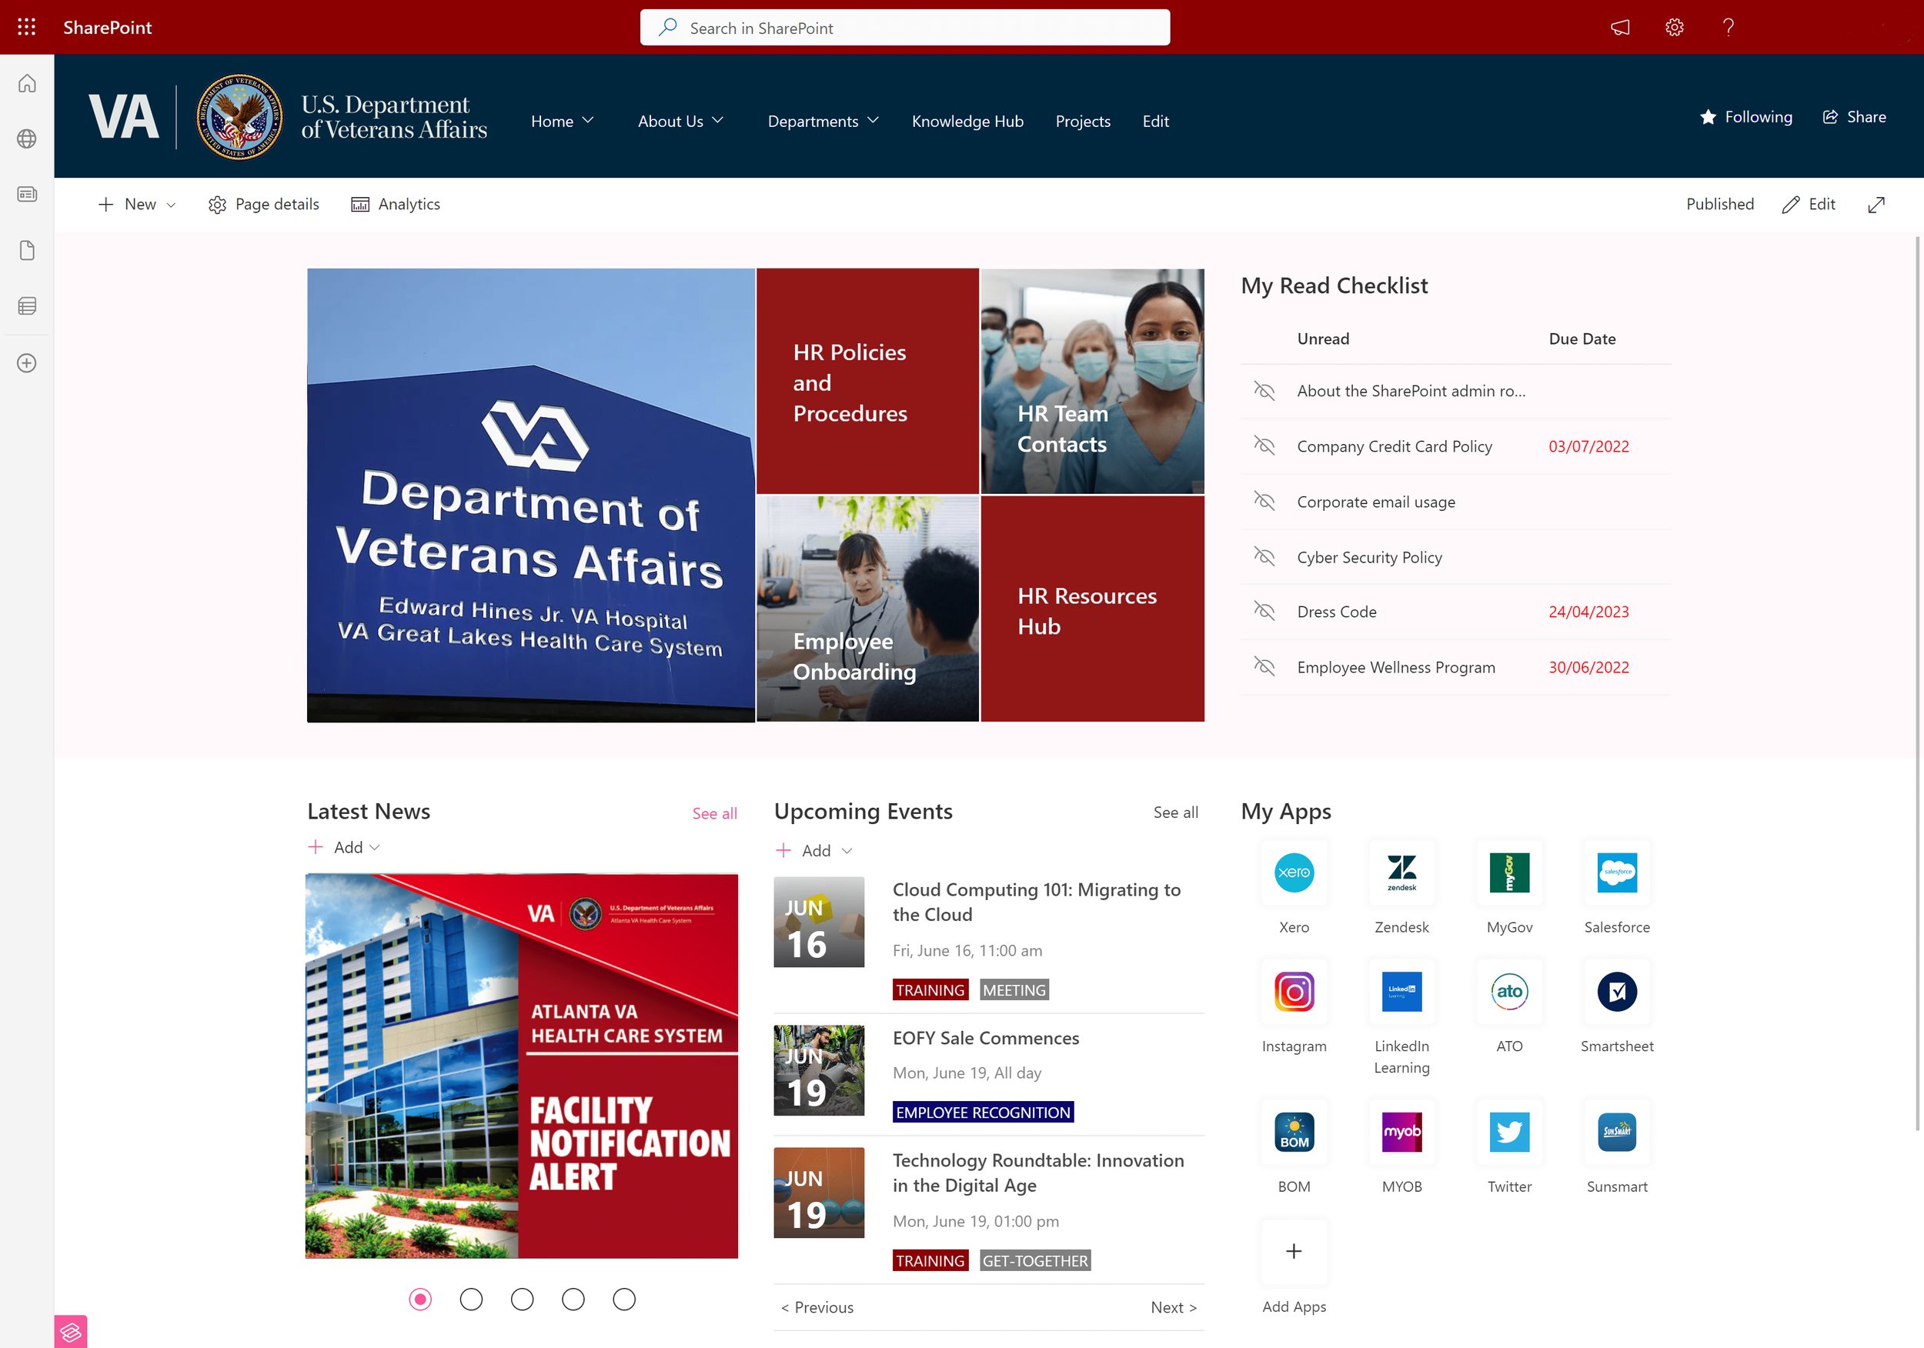The image size is (1924, 1348).
Task: Navigate to the Knowledge Hub tab
Action: click(967, 121)
